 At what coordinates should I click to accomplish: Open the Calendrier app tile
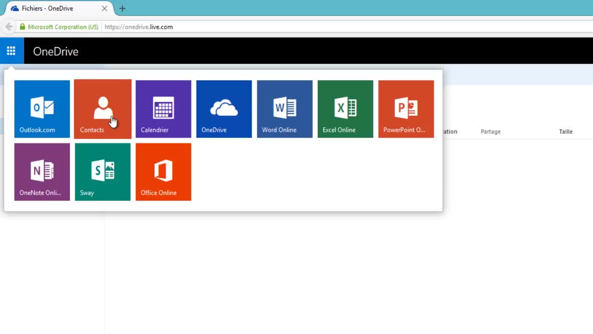(x=163, y=109)
